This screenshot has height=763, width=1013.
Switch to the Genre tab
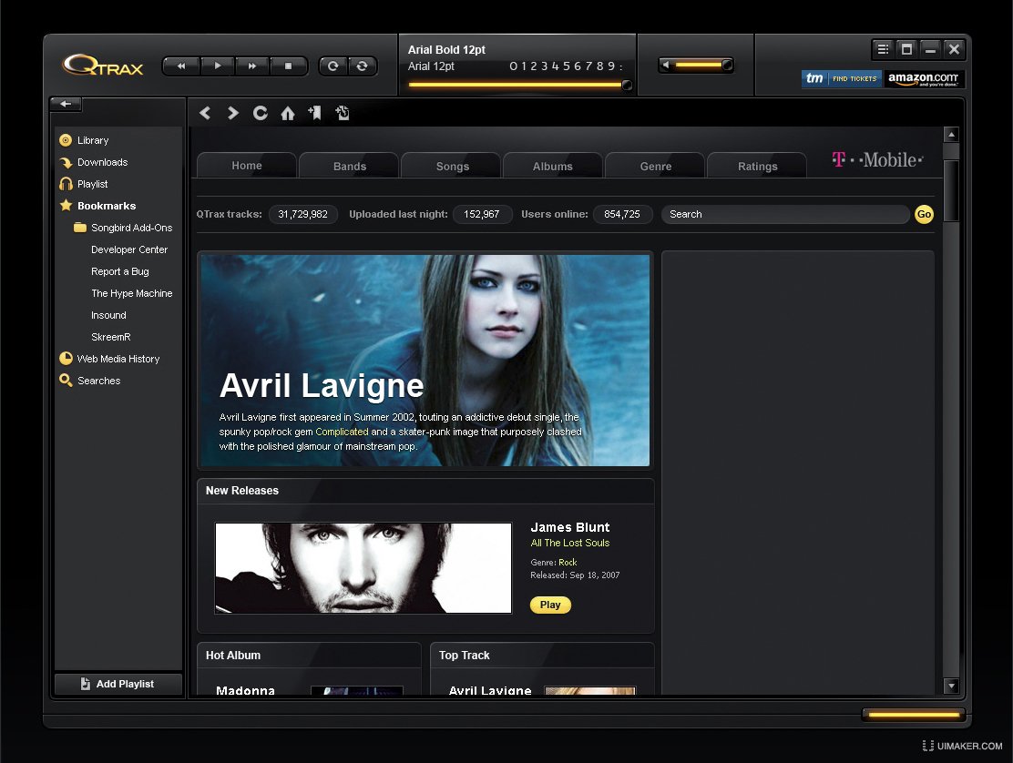click(x=655, y=166)
